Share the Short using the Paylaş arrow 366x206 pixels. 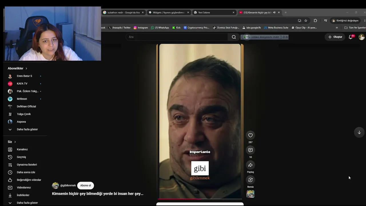(250, 165)
